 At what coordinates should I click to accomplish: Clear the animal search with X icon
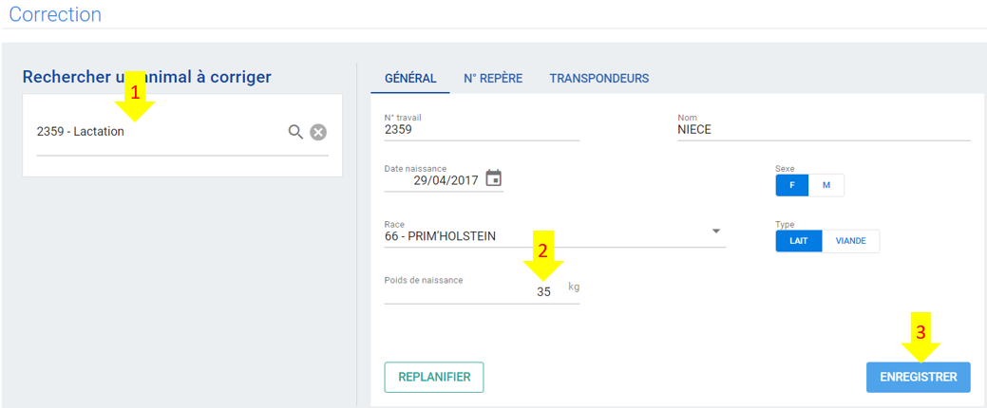coord(318,132)
